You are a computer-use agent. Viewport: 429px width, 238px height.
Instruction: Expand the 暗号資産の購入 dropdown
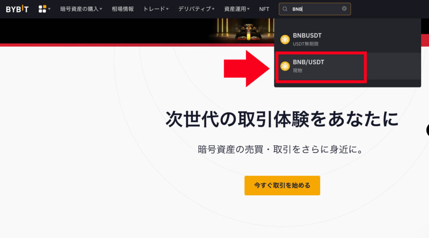81,9
